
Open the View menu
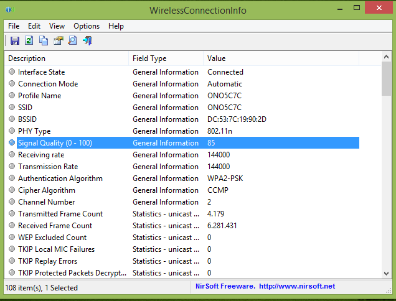click(x=57, y=26)
